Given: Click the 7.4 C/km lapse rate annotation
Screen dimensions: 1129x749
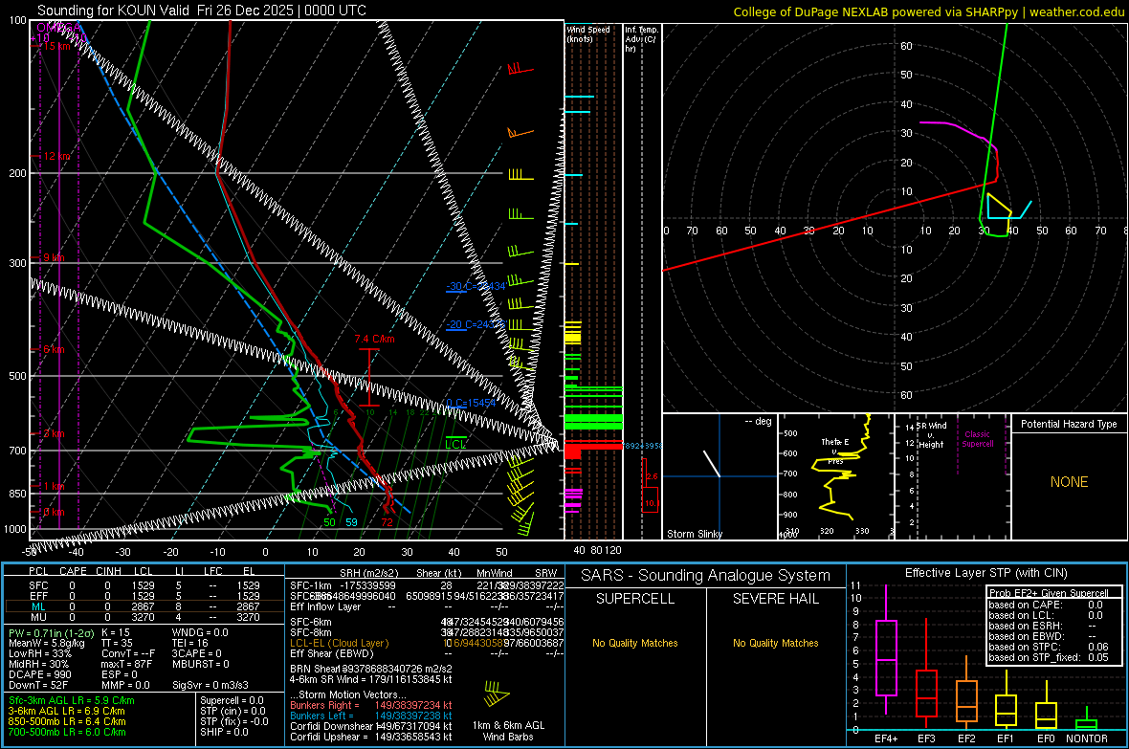Looking at the screenshot, I should tap(374, 339).
